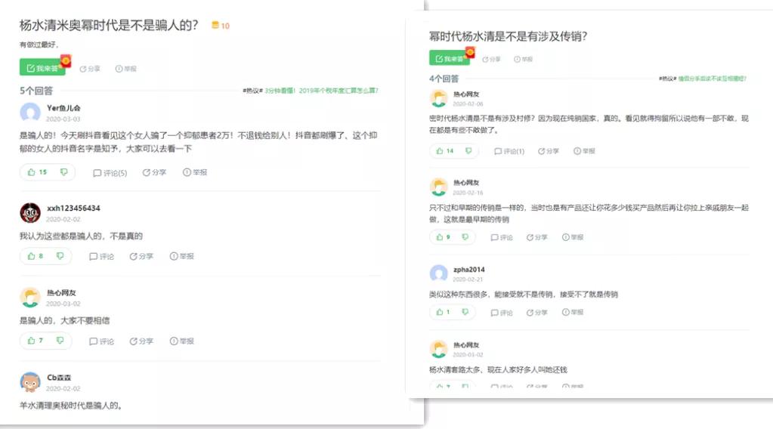Viewport: 773px width, 429px height.
Task: Click green answer button on left question
Action: [x=42, y=68]
